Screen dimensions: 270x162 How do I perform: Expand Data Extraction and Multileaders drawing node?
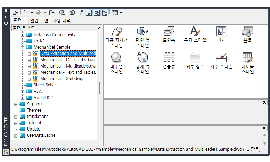coord(29,54)
